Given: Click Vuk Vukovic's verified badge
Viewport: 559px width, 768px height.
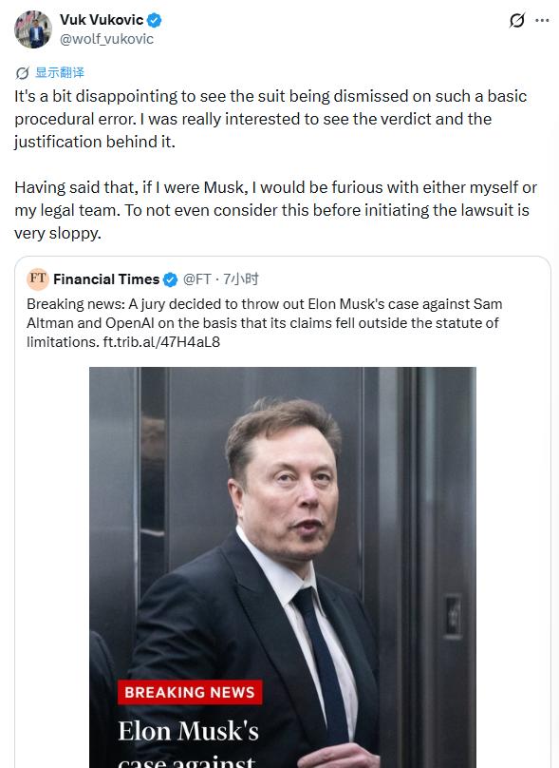Looking at the screenshot, I should coord(155,20).
